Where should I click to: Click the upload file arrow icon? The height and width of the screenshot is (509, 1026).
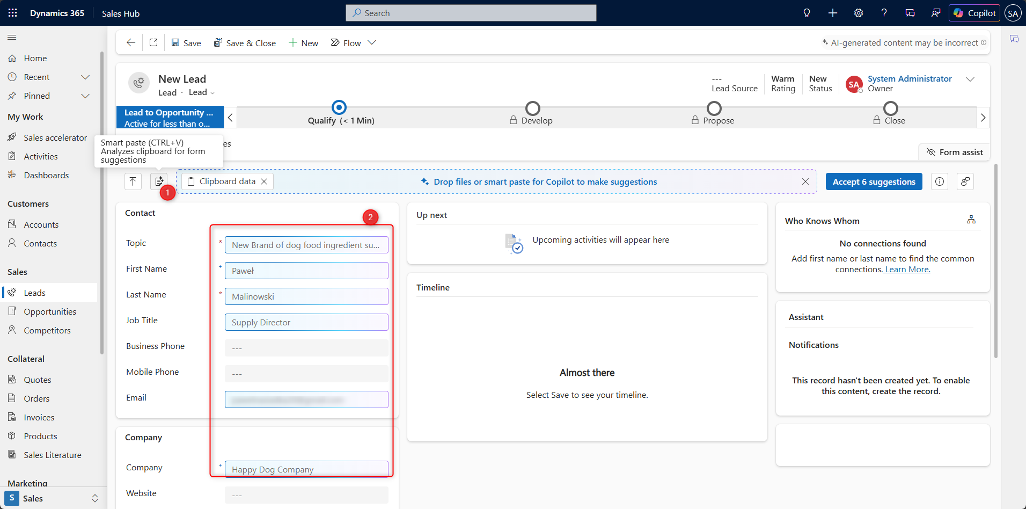(133, 181)
